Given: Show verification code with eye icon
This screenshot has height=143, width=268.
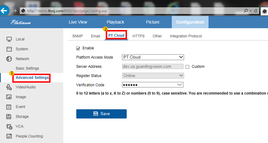Looking at the screenshot, I should click(180, 85).
